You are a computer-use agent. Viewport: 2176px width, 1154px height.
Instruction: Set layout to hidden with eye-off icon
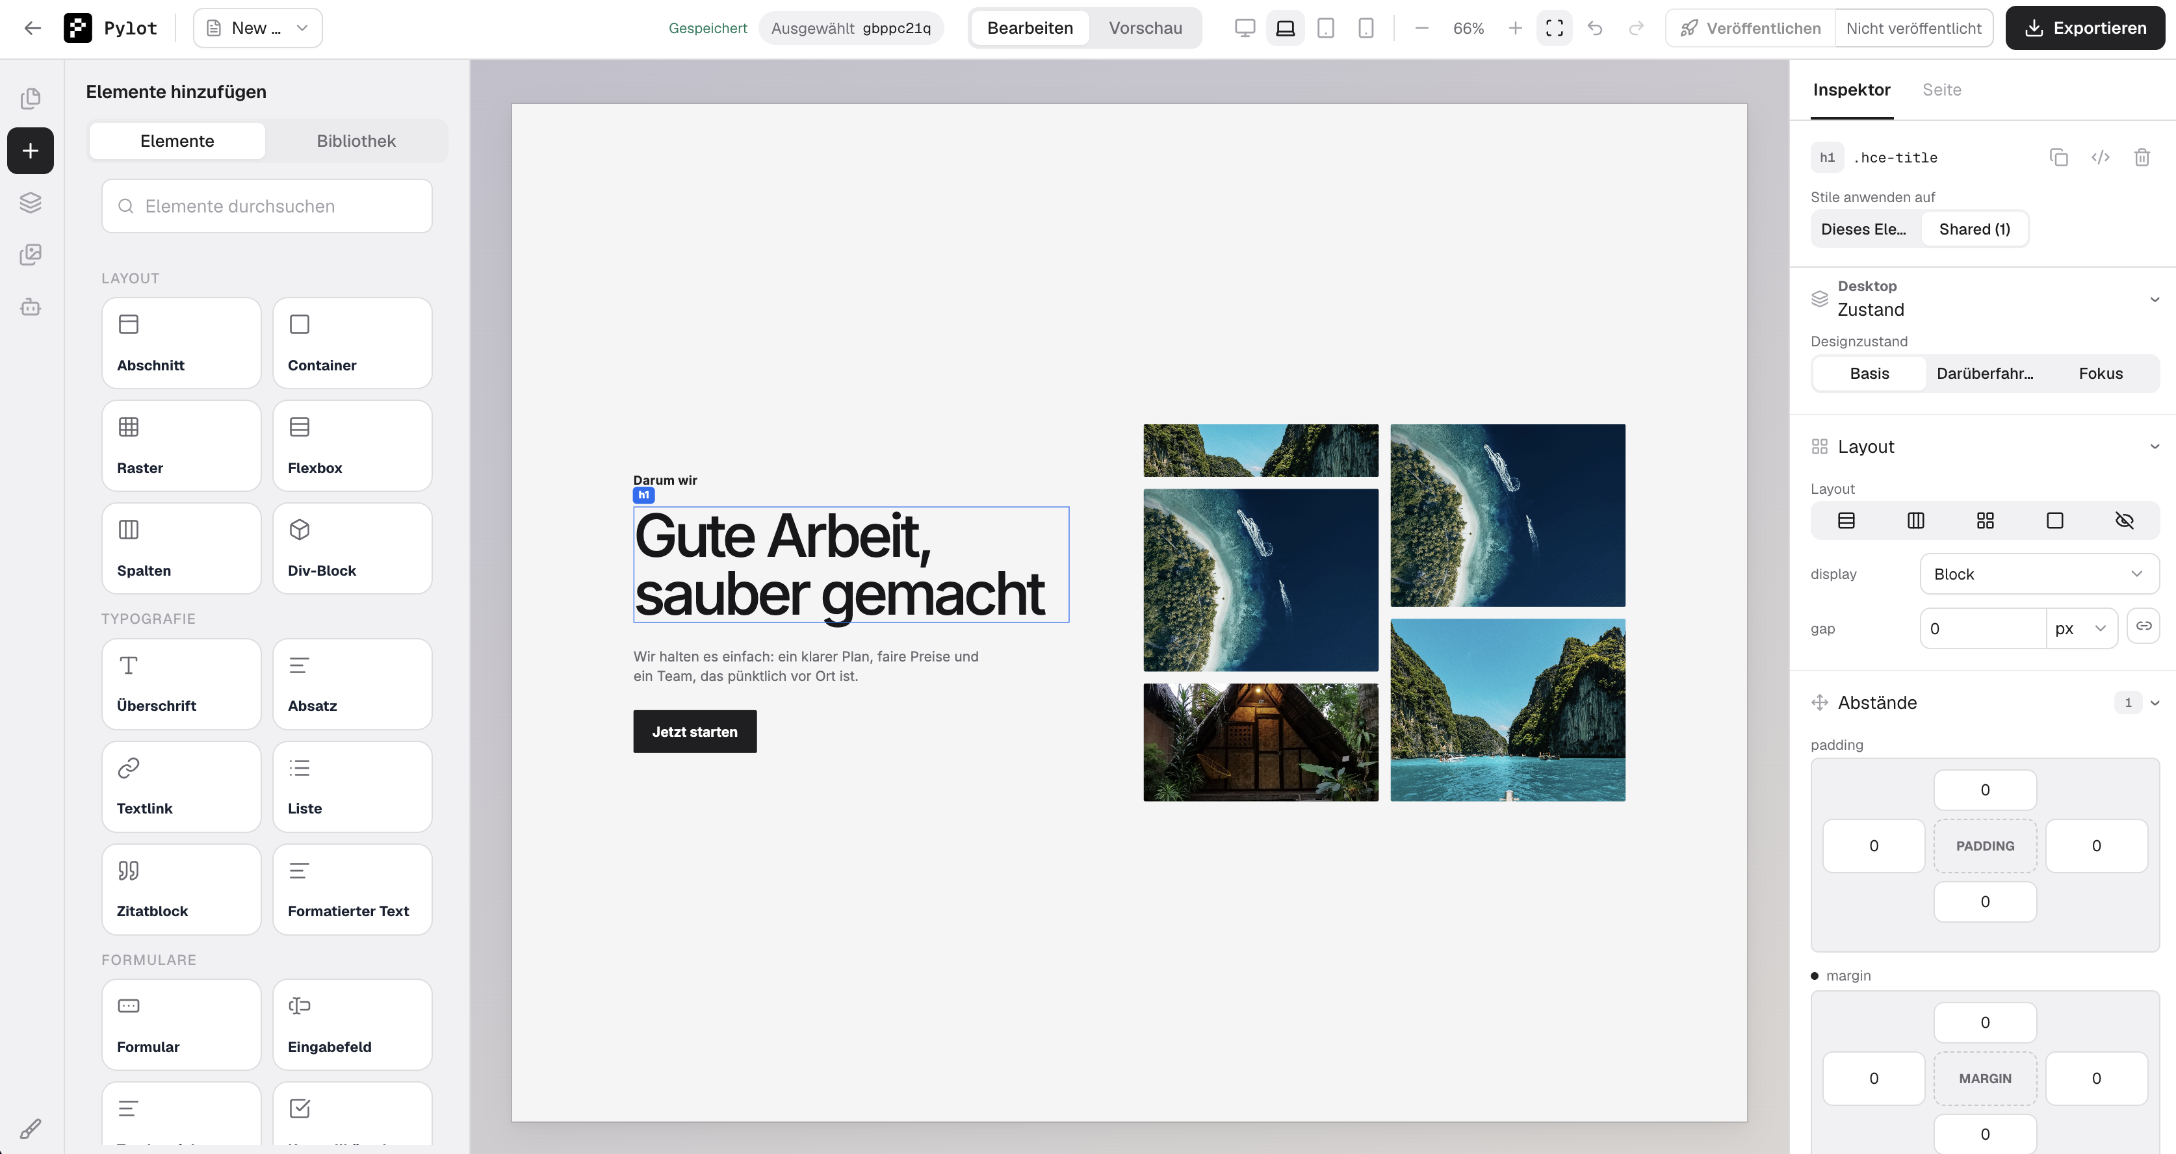pyautogui.click(x=2125, y=520)
